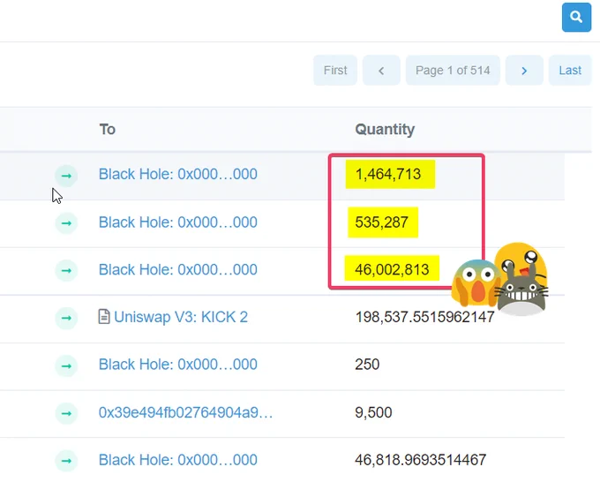This screenshot has width=600, height=482.
Task: Open the 0x39e494fb02764904a9… address link
Action: pyautogui.click(x=185, y=412)
